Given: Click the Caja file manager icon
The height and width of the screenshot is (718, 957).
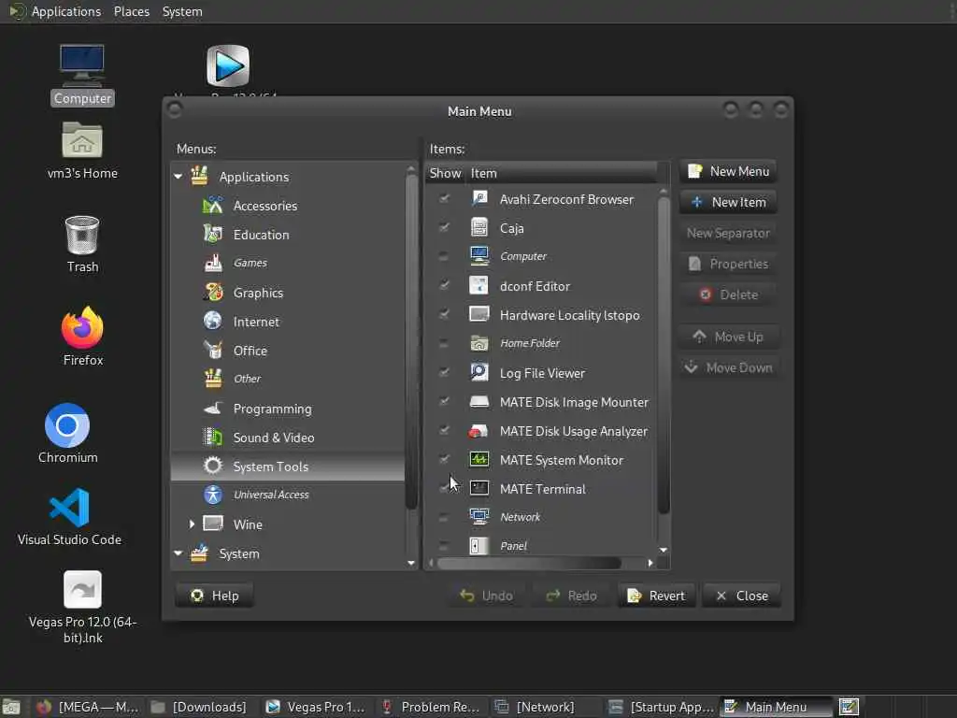Looking at the screenshot, I should pos(479,227).
